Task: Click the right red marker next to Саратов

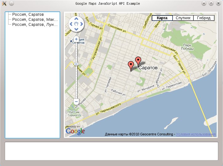Action: tap(138, 62)
